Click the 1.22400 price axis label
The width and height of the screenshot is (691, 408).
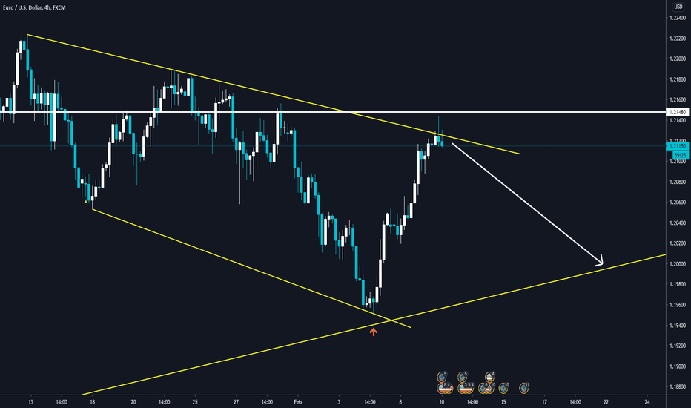click(x=678, y=18)
